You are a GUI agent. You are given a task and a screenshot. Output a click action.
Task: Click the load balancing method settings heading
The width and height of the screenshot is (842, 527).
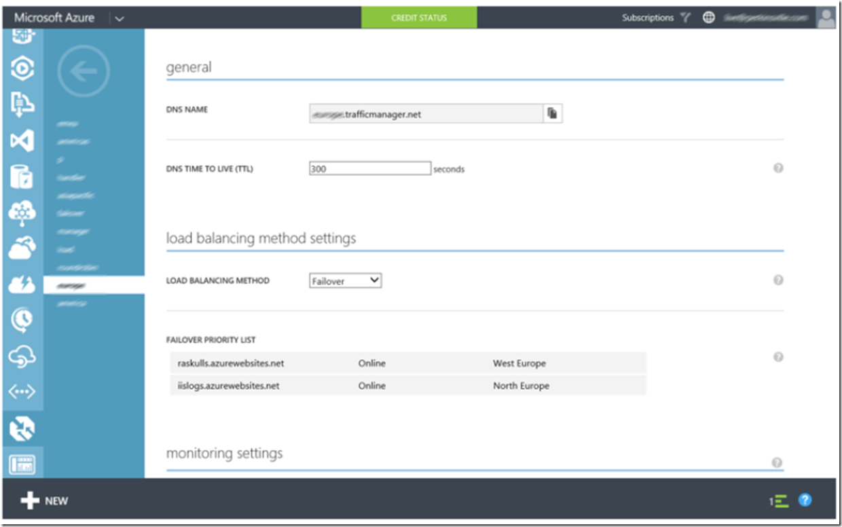click(x=261, y=238)
